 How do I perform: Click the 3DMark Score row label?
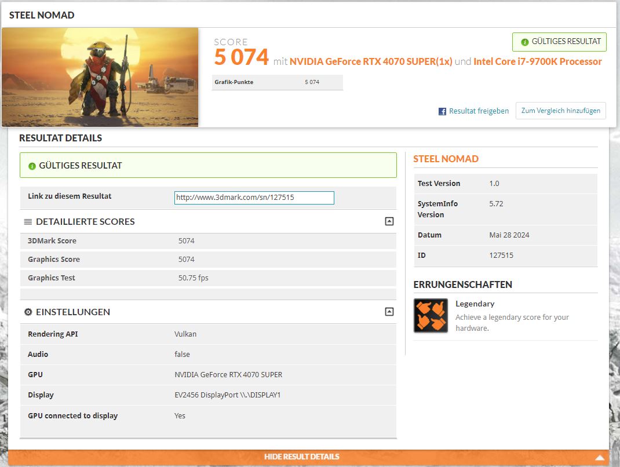pos(52,241)
